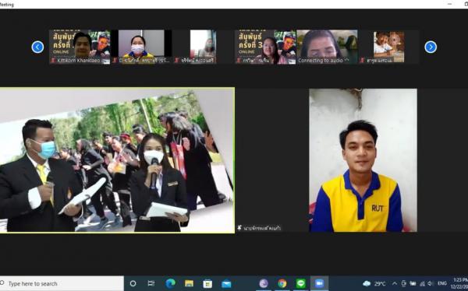Select Kittikorn Khanklaeo's video thumbnail
The height and width of the screenshot is (291, 468).
click(x=80, y=47)
